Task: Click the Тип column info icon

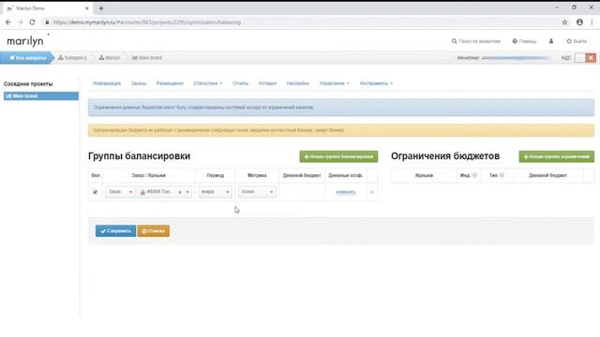Action: point(502,175)
